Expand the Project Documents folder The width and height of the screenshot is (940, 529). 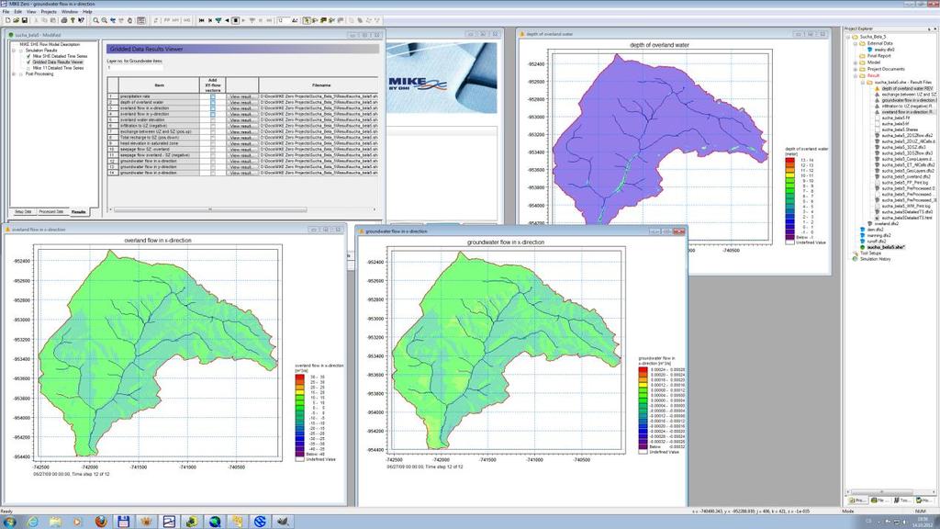pyautogui.click(x=856, y=69)
